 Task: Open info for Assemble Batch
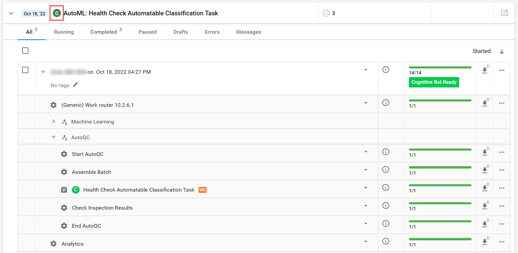(386, 170)
